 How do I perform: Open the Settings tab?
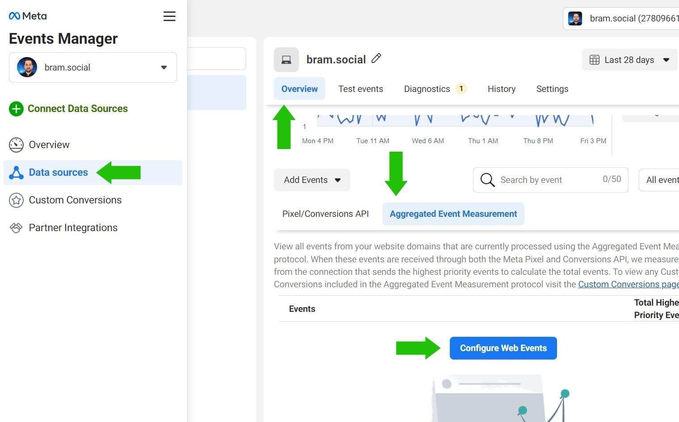pos(552,89)
